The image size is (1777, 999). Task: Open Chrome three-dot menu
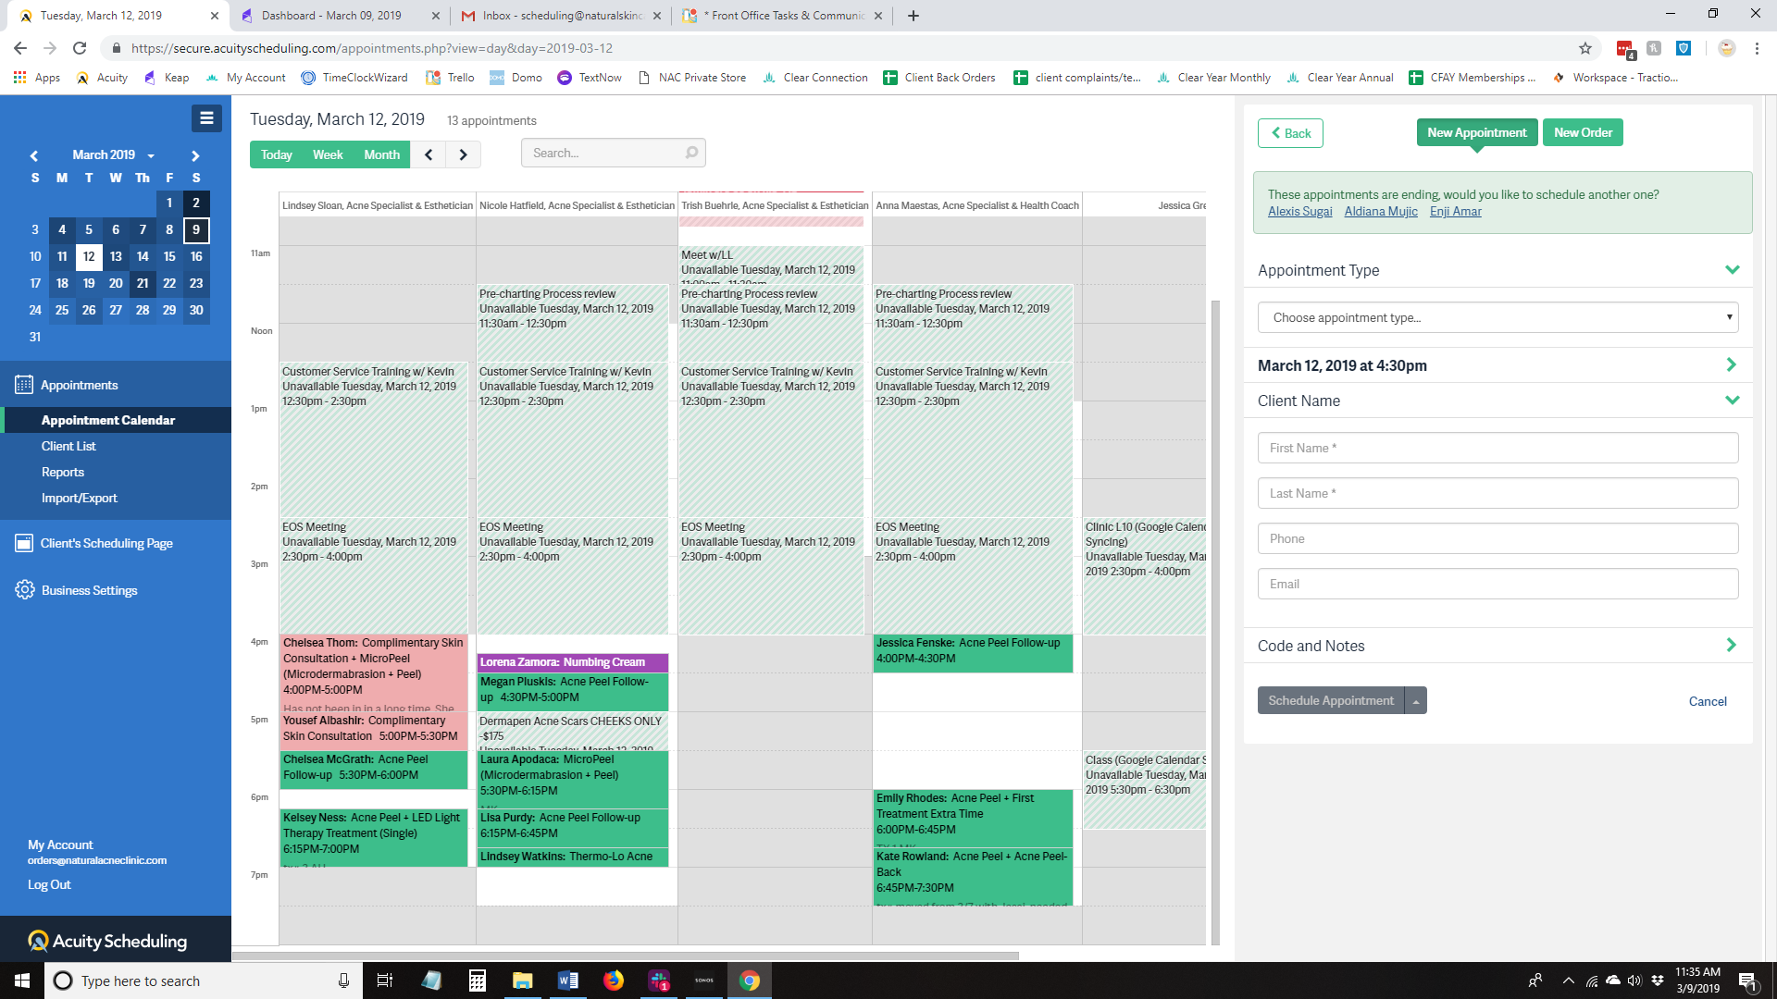(1757, 48)
